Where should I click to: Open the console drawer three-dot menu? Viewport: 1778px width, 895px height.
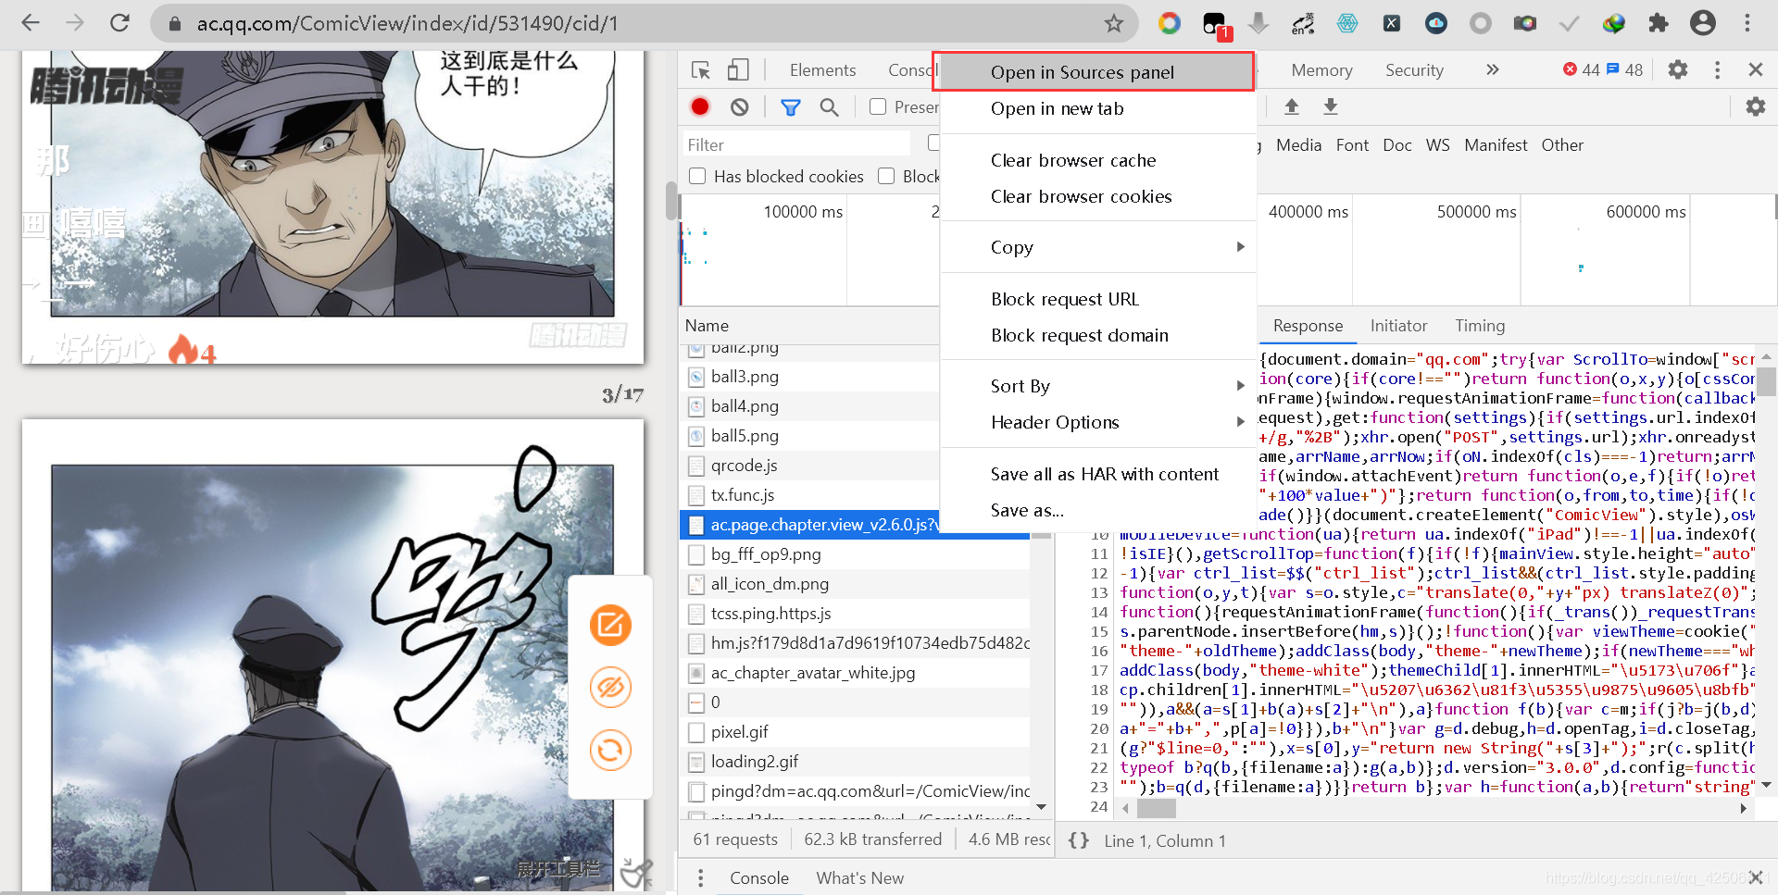700,878
